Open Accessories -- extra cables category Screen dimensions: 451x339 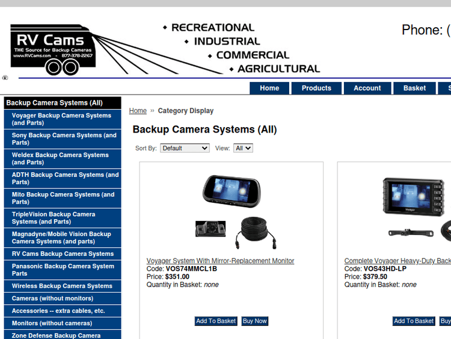click(x=63, y=311)
